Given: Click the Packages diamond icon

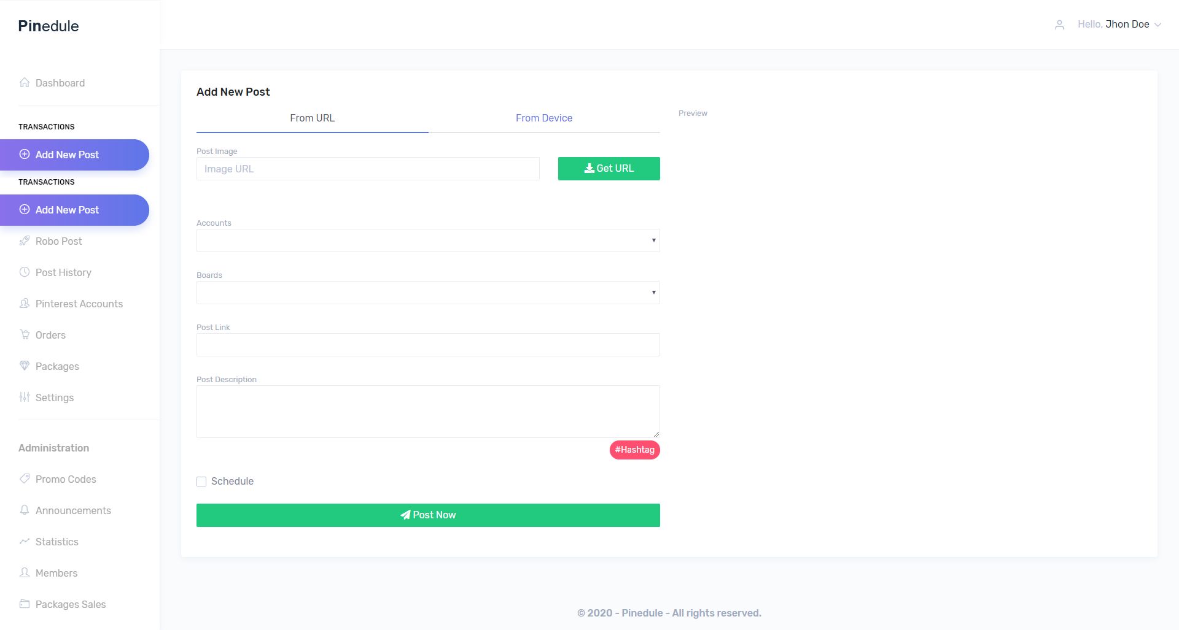Looking at the screenshot, I should tap(25, 366).
